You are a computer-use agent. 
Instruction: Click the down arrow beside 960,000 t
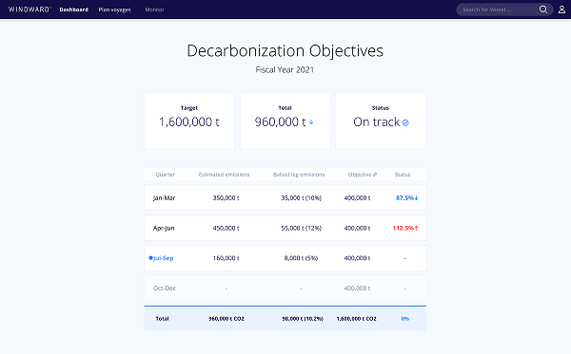click(x=311, y=122)
